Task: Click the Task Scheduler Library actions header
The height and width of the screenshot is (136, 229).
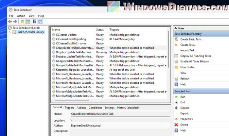Action: 201,34
